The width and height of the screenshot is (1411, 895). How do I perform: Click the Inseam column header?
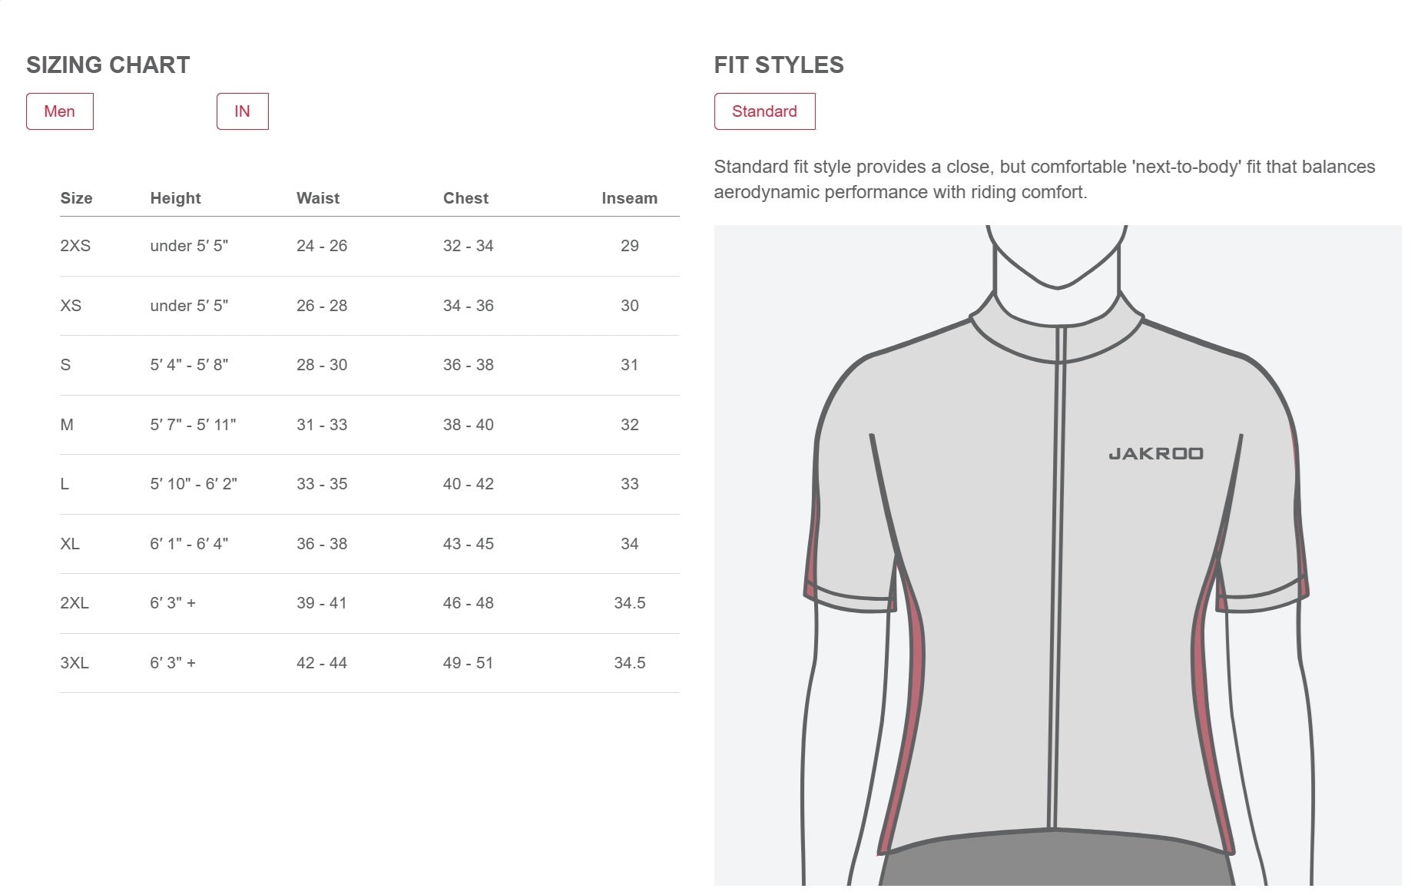[629, 198]
